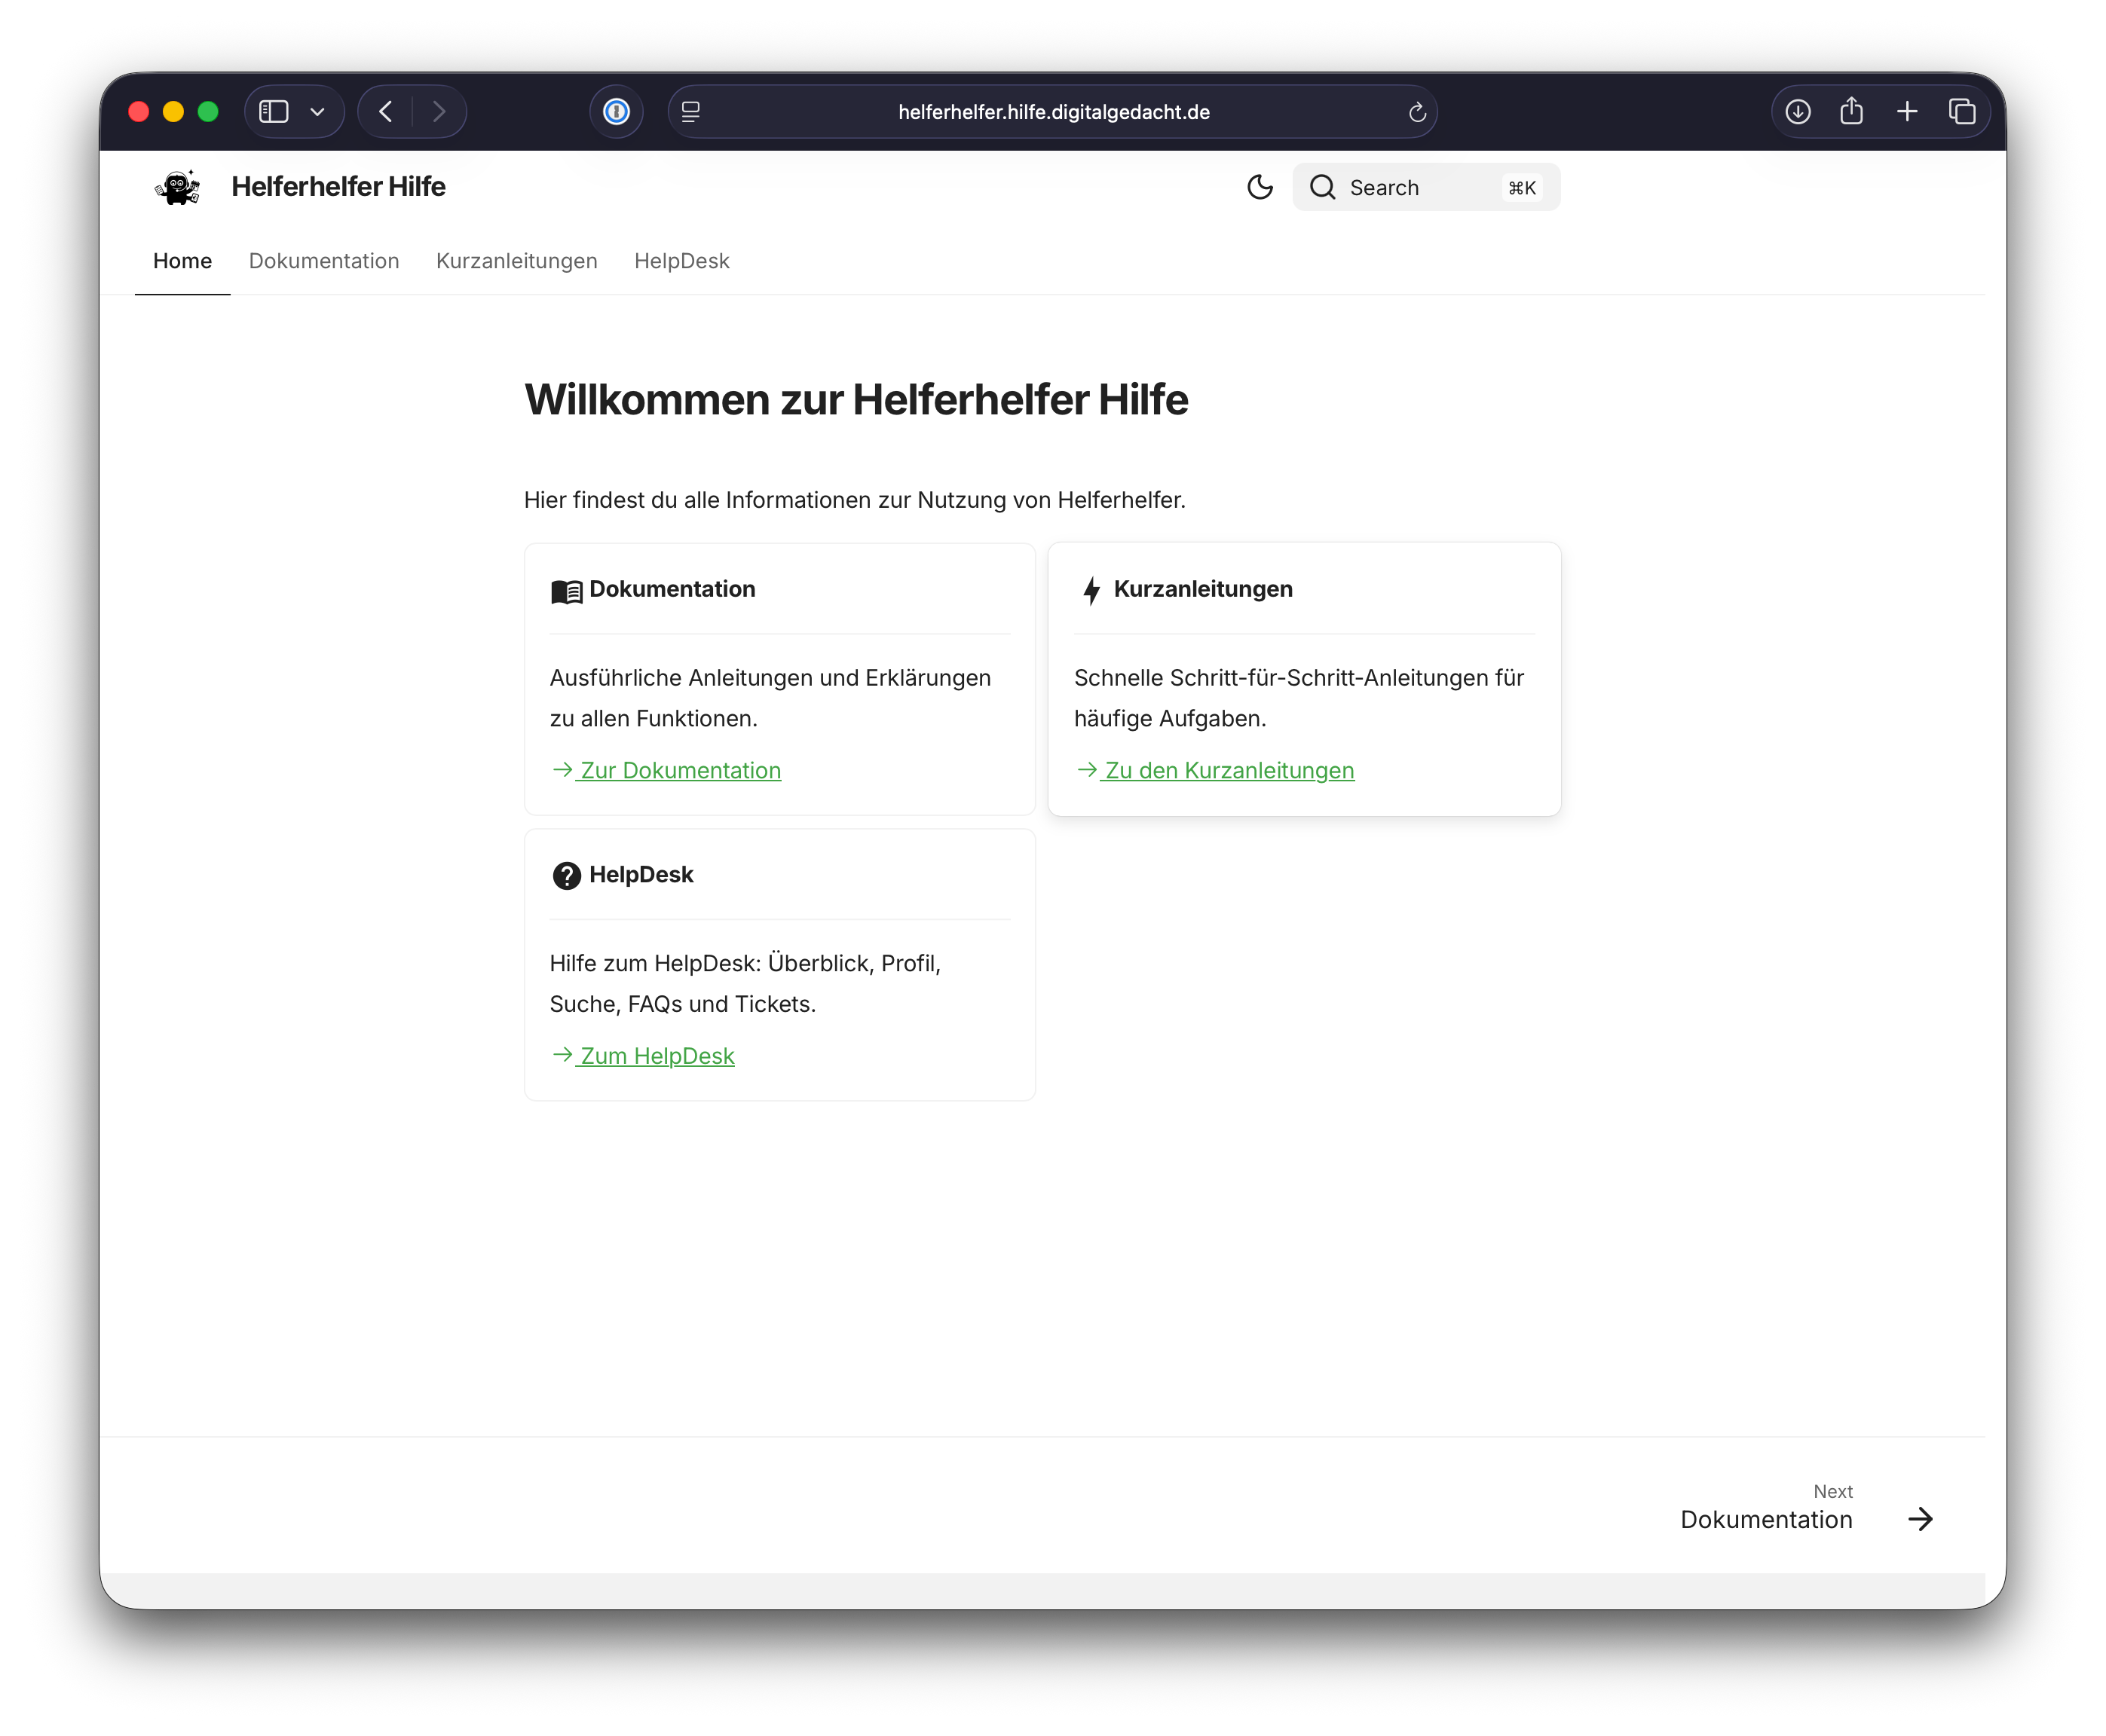Expand the sidebar tab group dropdown arrow
This screenshot has height=1736, width=2106.
point(317,112)
